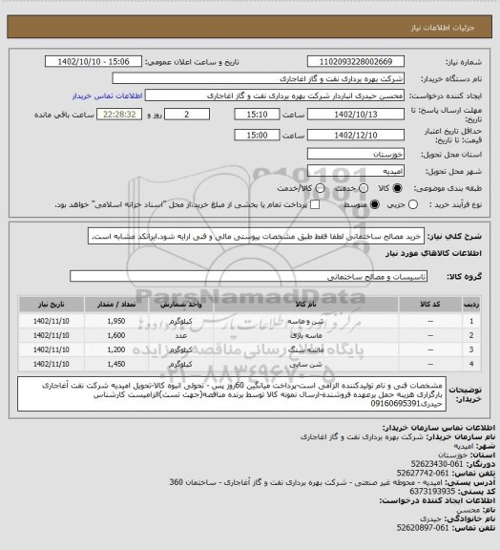Viewport: 500px width, 550px height.
Task: Click the need number field 1102093228002669
Action: [x=356, y=62]
